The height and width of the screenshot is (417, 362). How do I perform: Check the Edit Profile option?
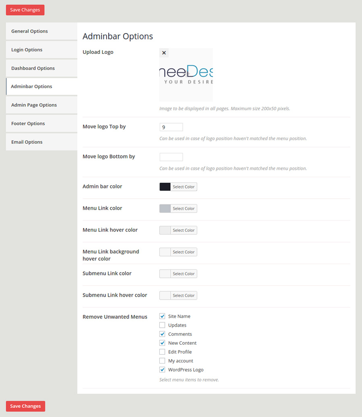tap(162, 352)
